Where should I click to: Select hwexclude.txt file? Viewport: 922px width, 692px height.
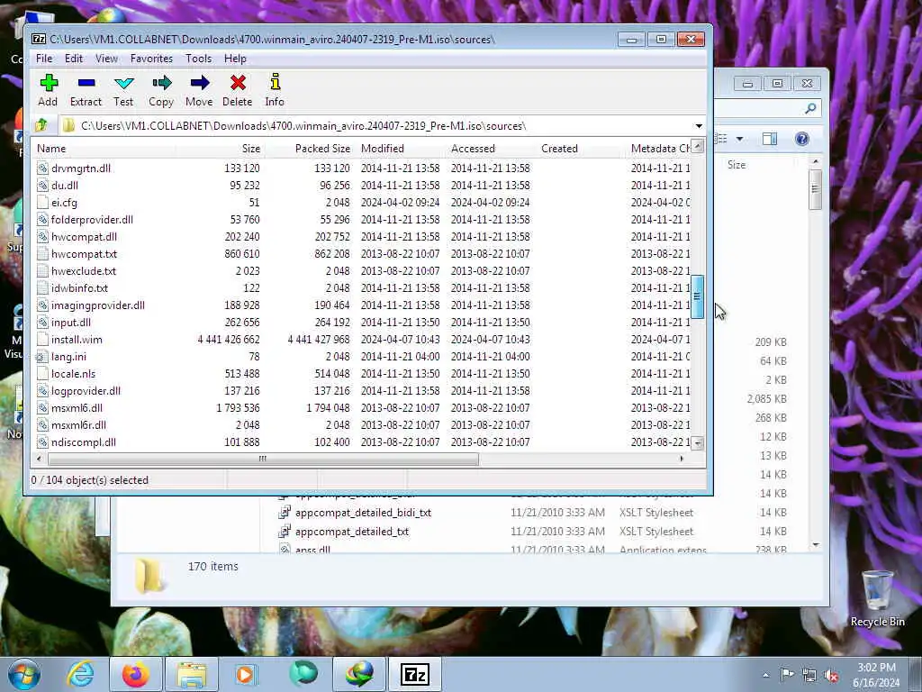pos(84,270)
